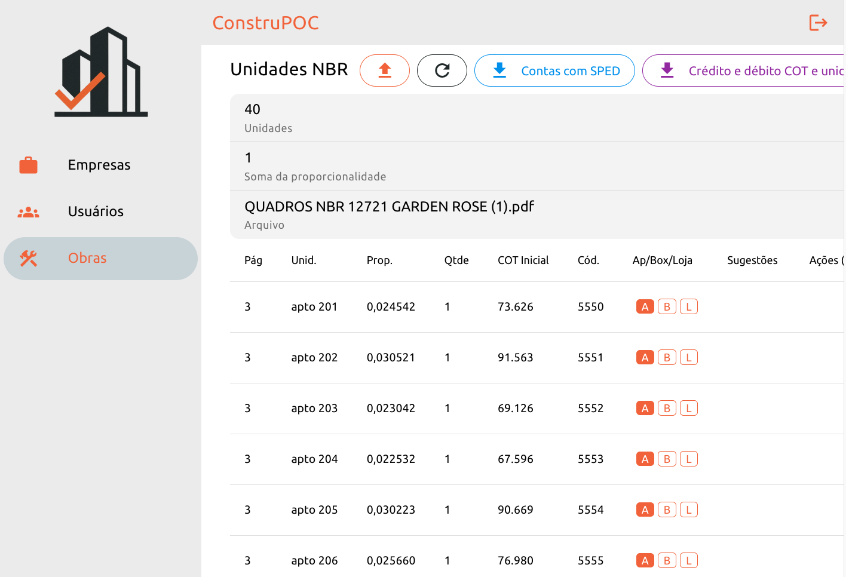The image size is (846, 577).
Task: Click the orange upload button
Action: (x=385, y=70)
